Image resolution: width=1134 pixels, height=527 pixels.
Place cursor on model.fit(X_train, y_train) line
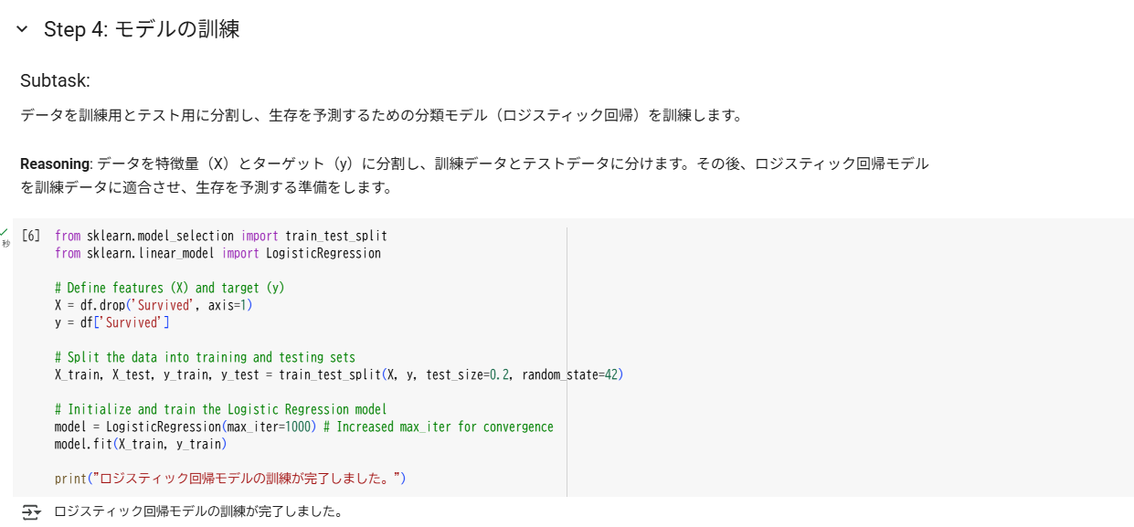141,444
